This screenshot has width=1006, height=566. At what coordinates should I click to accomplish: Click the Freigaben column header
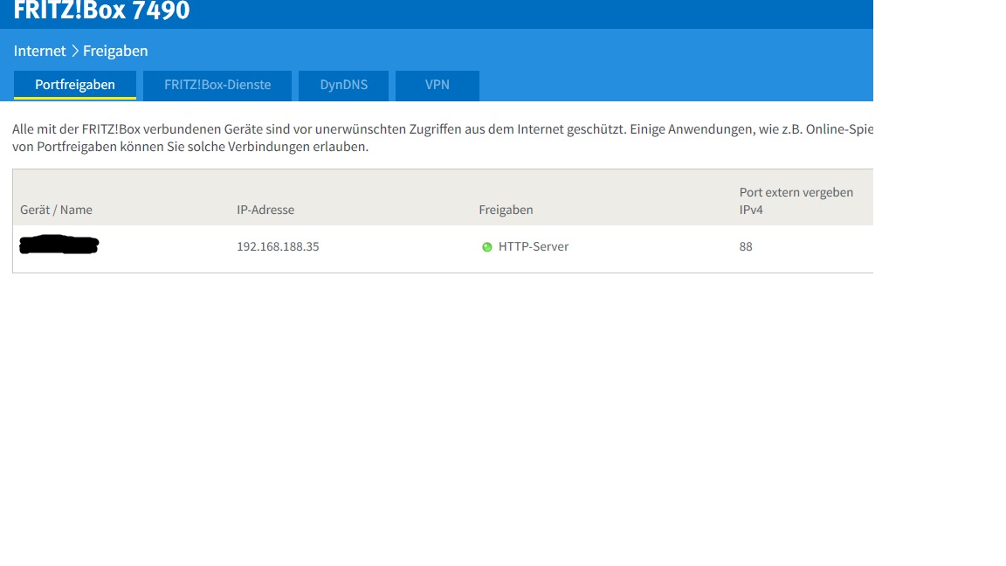tap(506, 210)
